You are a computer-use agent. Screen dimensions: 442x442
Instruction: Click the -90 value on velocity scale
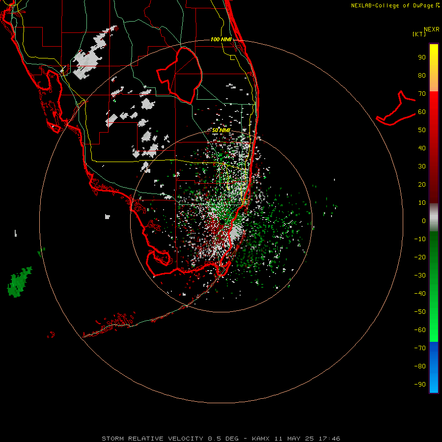[420, 384]
